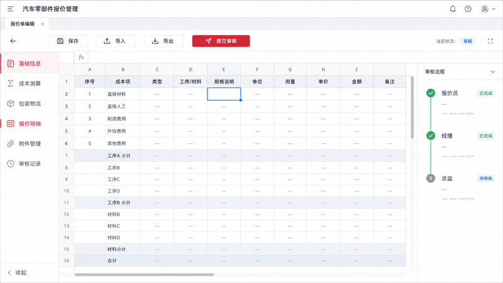This screenshot has height=283, width=503.
Task: Open the hamburger menu icon
Action: (10, 9)
